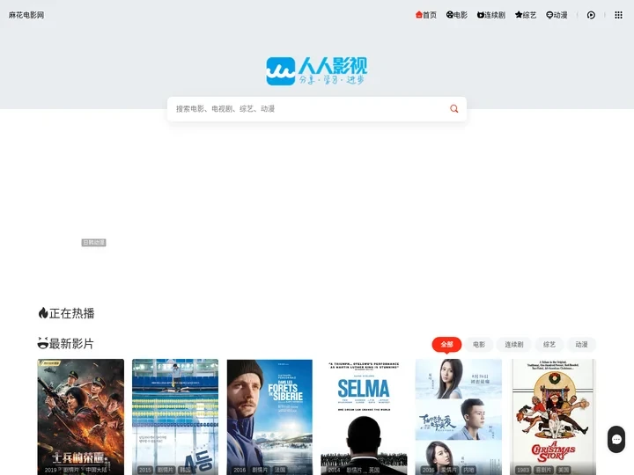Open the SELMA movie poster
The width and height of the screenshot is (634, 475).
click(364, 417)
